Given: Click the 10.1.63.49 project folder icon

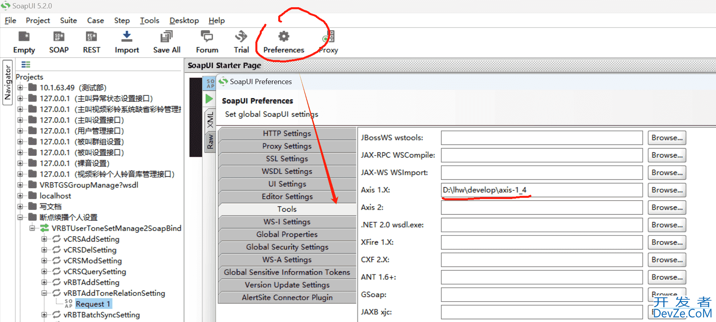Looking at the screenshot, I should [x=33, y=88].
